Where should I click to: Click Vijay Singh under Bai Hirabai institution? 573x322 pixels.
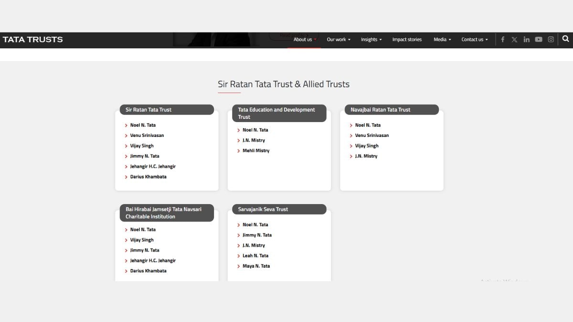coord(142,240)
